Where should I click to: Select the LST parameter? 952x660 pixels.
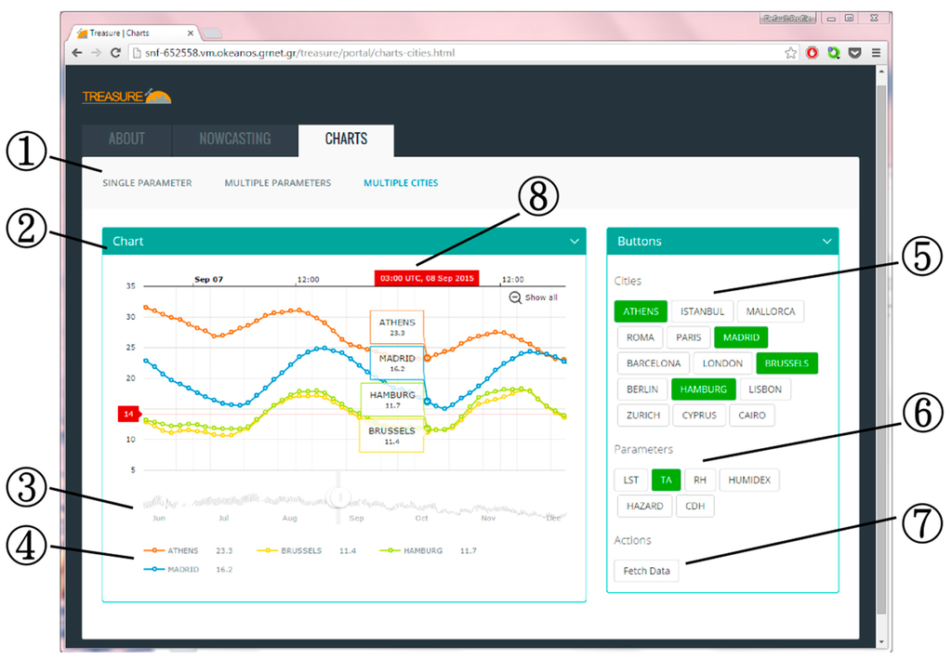[x=631, y=481]
